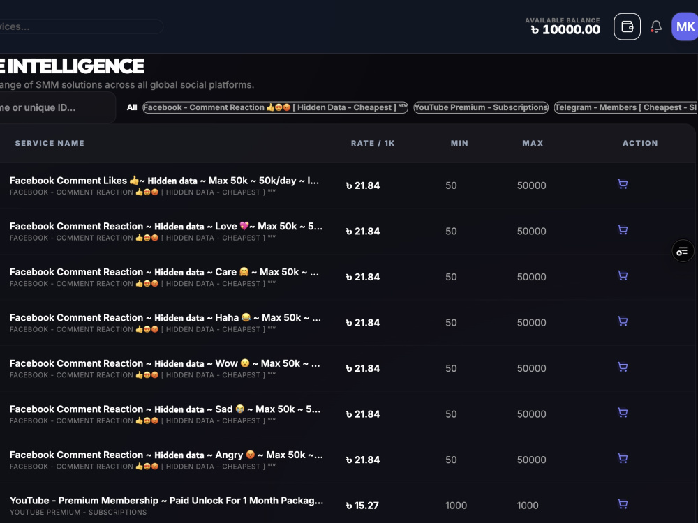
Task: Filter by Telegram Members category
Action: point(625,107)
